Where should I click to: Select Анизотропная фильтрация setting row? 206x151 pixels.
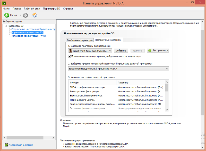(x=117, y=92)
